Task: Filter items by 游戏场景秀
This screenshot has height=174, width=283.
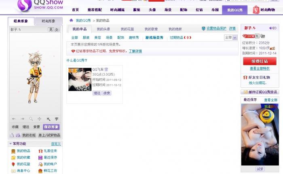Action: pos(154,38)
